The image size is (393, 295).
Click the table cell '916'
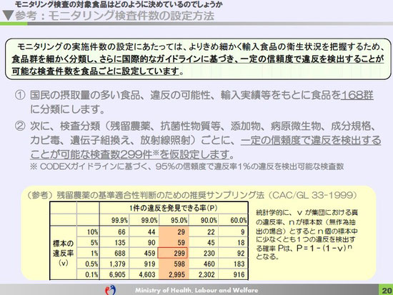point(239,275)
